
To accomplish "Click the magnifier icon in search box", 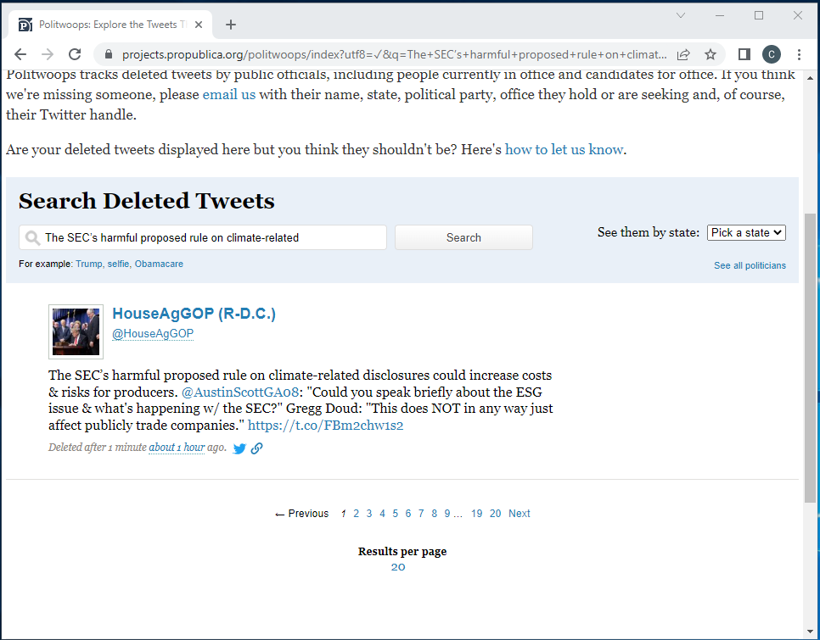I will (x=32, y=238).
